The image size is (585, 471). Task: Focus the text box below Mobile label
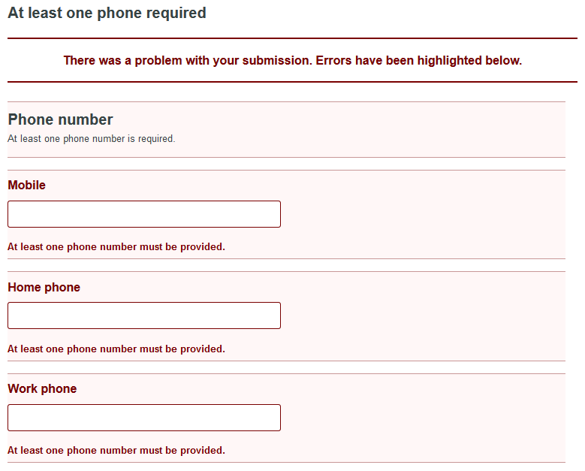tap(144, 214)
